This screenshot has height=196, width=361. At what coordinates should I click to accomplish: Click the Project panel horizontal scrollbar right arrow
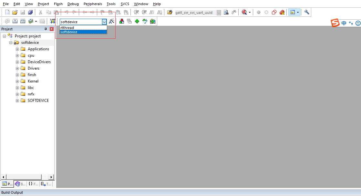pyautogui.click(x=51, y=177)
